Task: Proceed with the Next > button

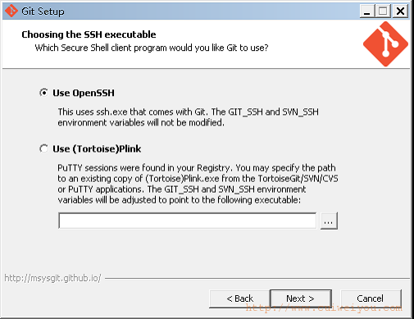Action: pos(301,298)
